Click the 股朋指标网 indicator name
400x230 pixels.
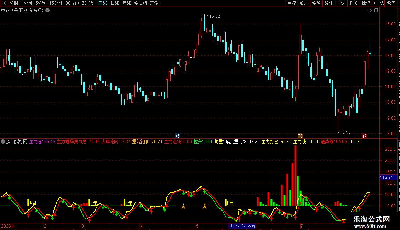[x=17, y=142]
